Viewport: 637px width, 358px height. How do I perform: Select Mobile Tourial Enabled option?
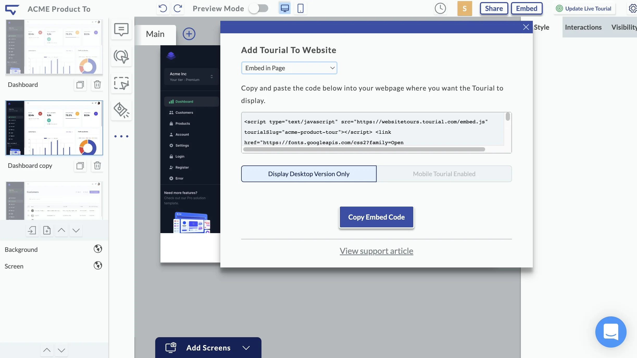[x=444, y=174]
